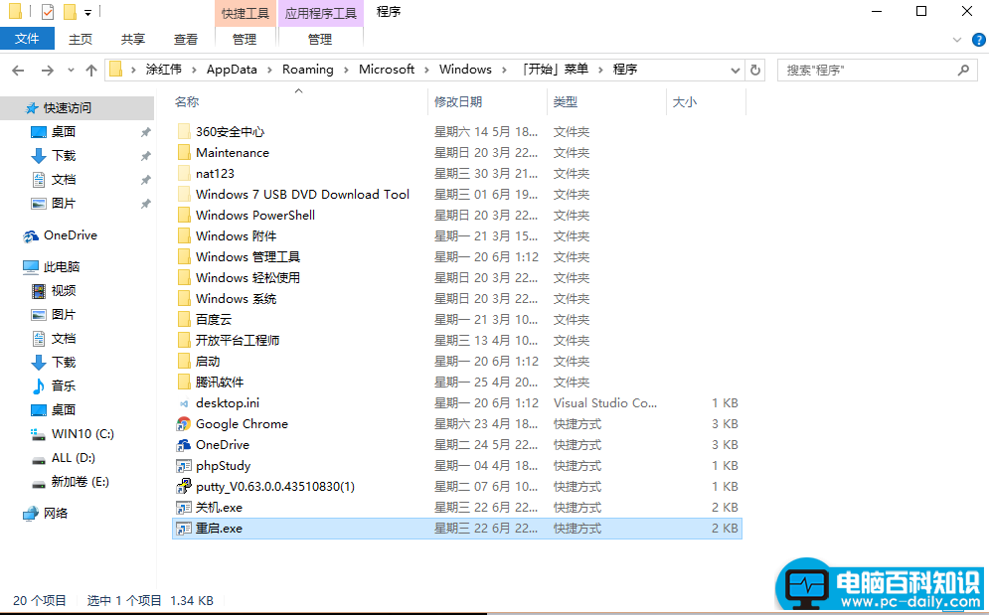Click breadcrumb arrow after Microsoft
The height and width of the screenshot is (615, 989).
427,70
